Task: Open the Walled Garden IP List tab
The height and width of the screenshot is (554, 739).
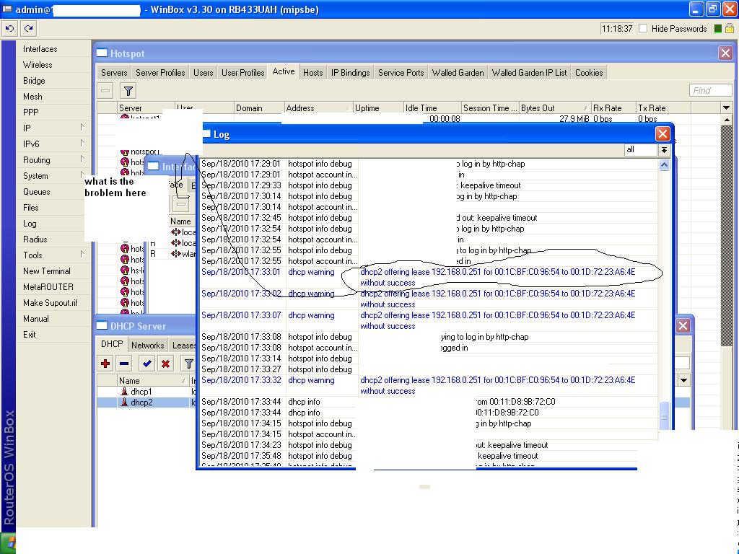Action: tap(529, 73)
